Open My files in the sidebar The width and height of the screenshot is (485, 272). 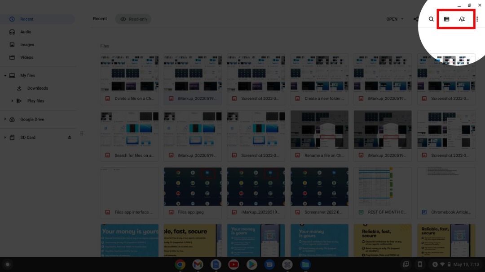coord(37,75)
